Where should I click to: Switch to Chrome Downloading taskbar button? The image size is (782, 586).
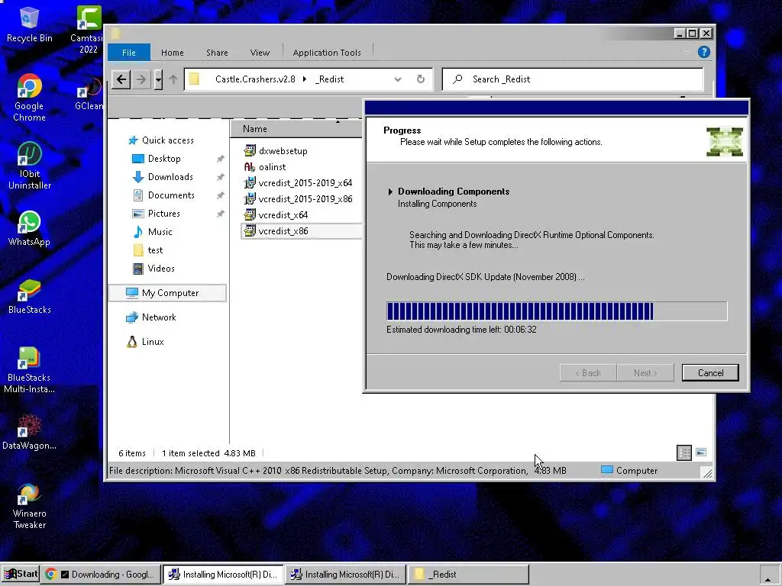(x=102, y=574)
